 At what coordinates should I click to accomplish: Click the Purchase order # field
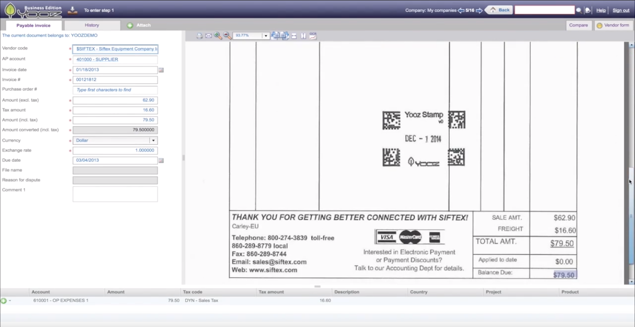pyautogui.click(x=115, y=90)
